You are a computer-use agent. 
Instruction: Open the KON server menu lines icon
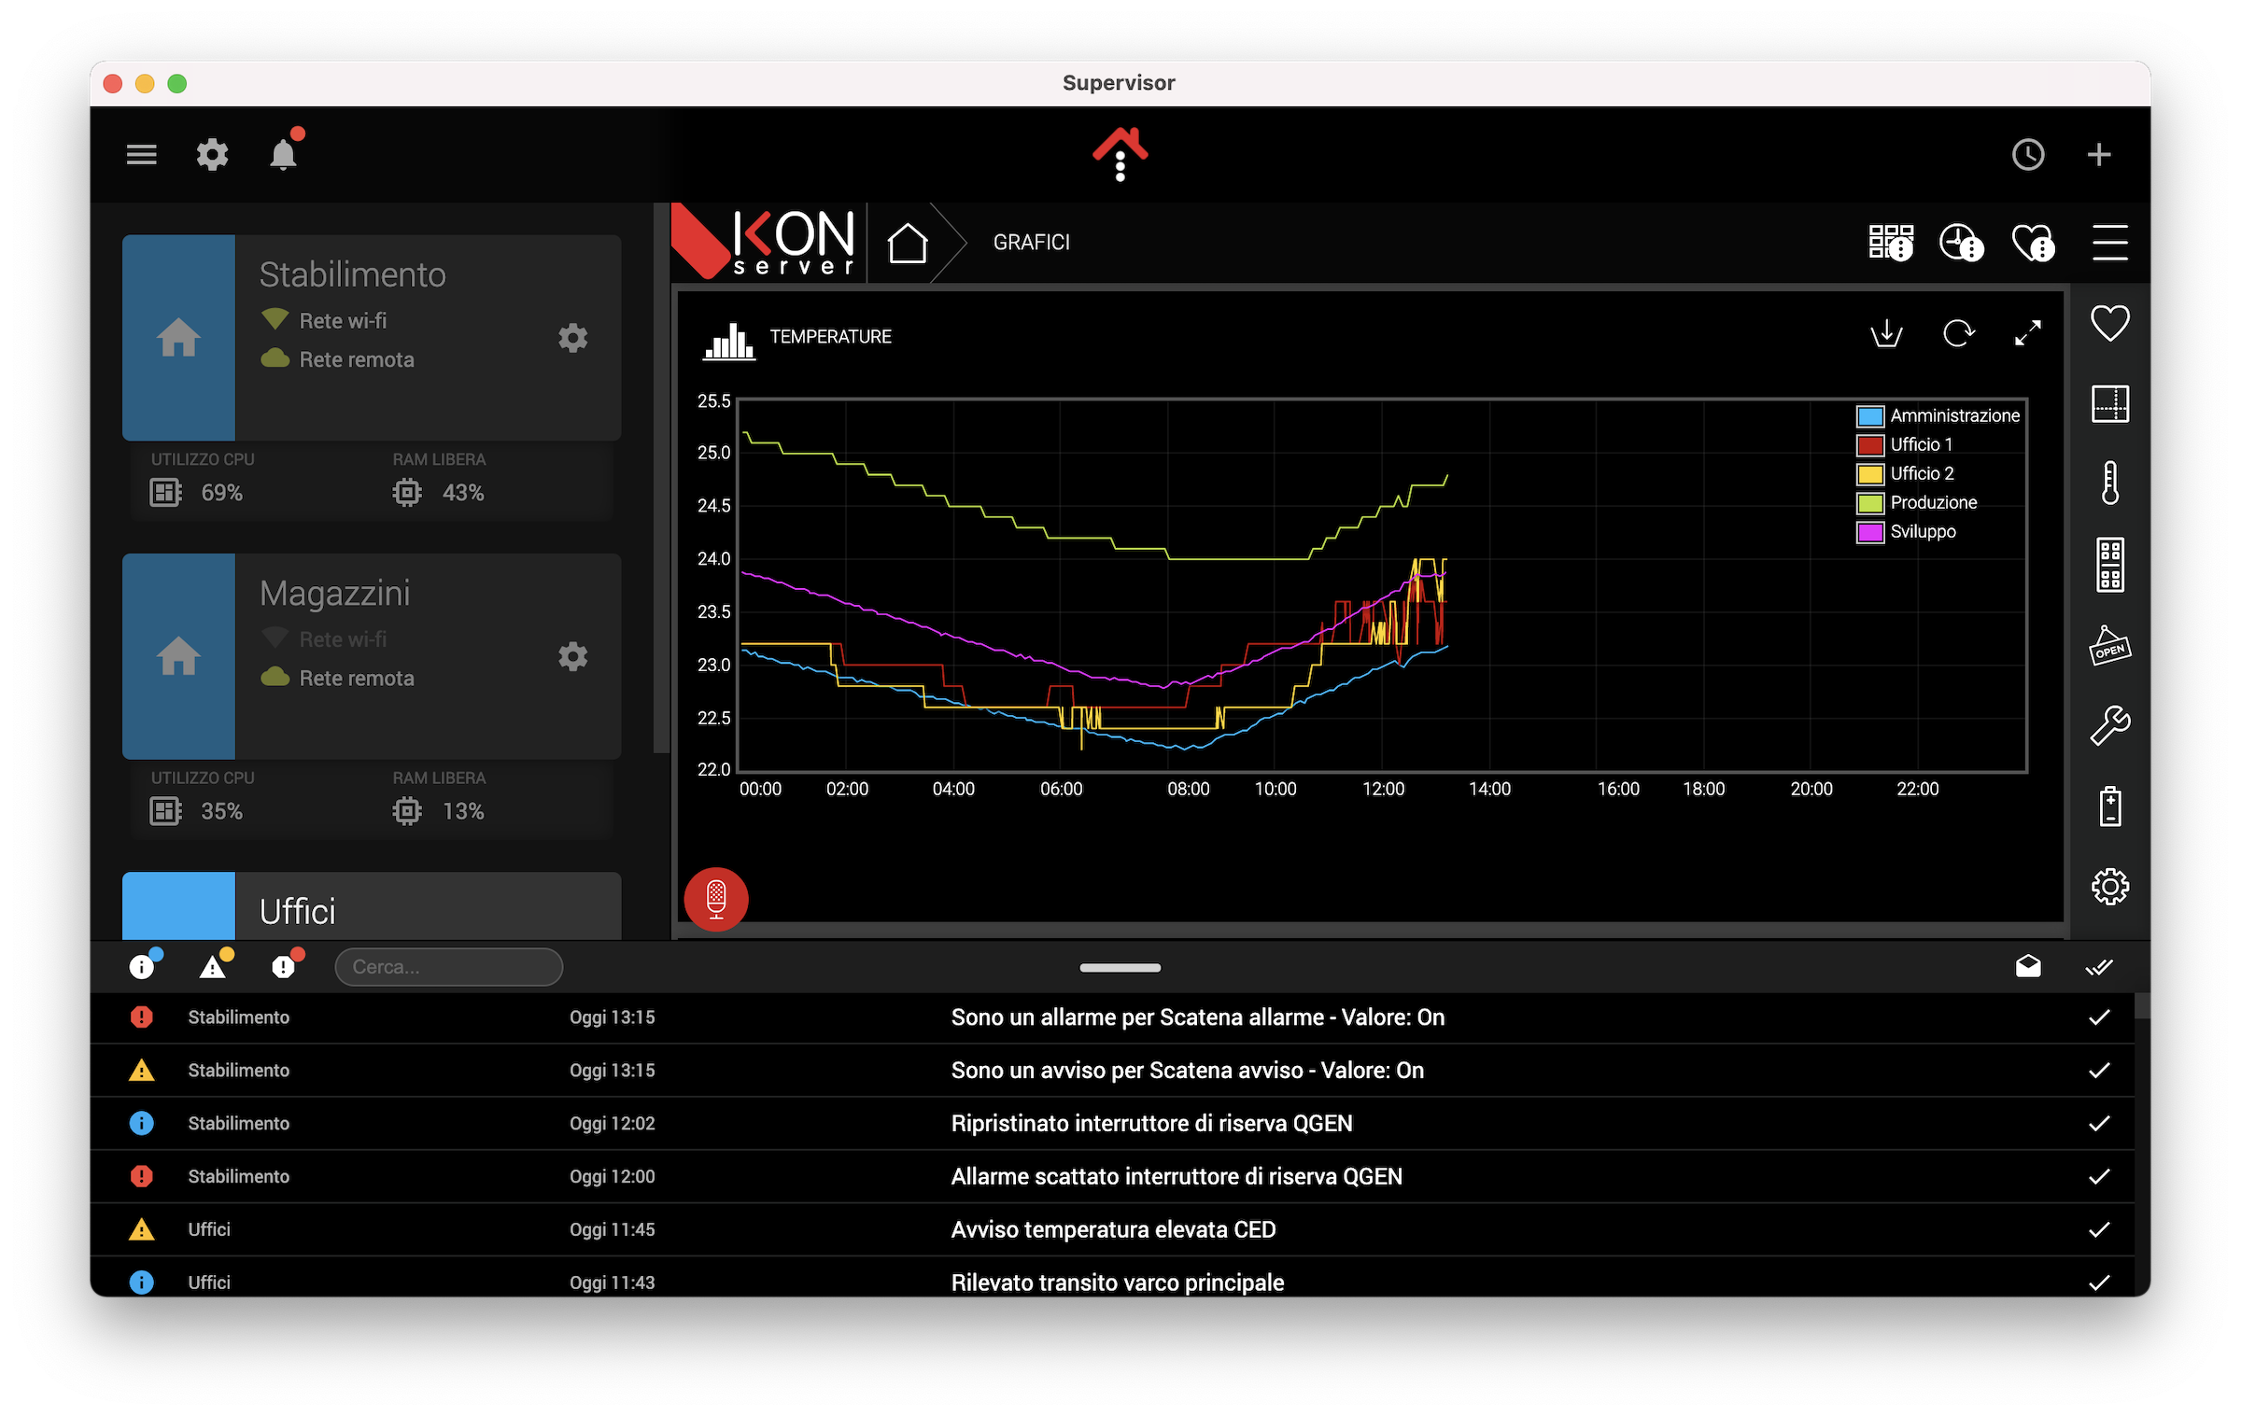click(x=2109, y=243)
